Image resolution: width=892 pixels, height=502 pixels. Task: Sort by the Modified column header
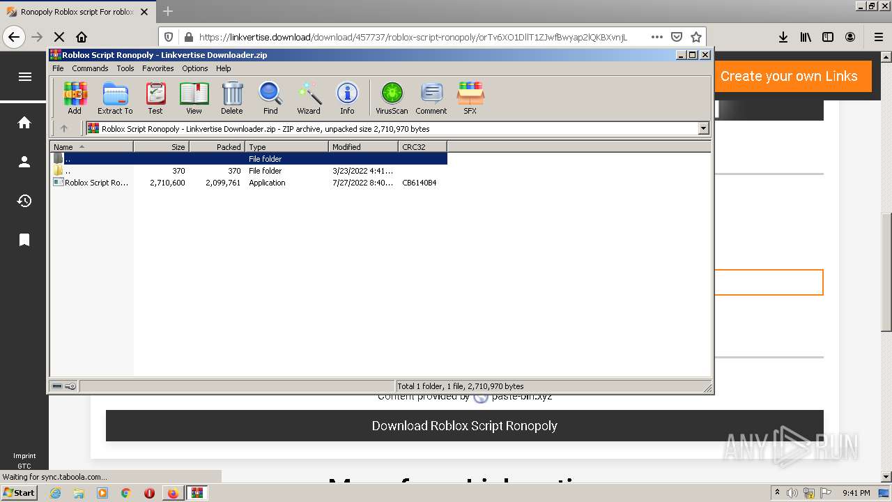pos(363,146)
